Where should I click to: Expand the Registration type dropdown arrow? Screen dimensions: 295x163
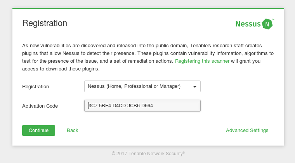[195, 87]
